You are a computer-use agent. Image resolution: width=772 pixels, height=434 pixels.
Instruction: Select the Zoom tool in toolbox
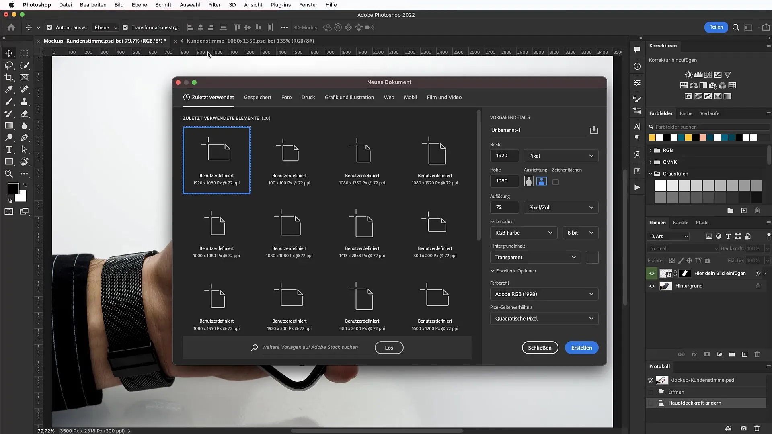point(9,174)
